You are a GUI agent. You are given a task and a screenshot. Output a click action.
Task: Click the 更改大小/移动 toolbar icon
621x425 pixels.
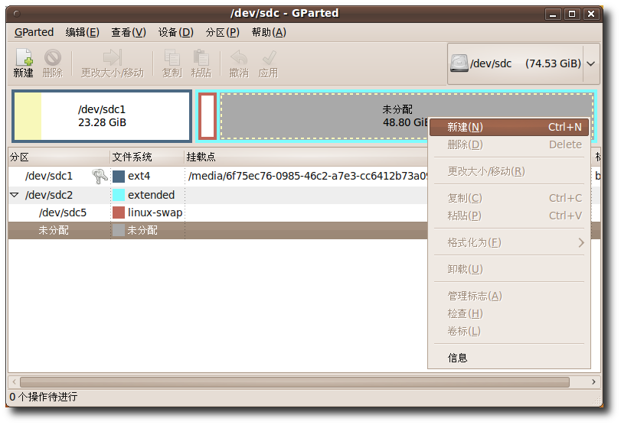click(113, 63)
